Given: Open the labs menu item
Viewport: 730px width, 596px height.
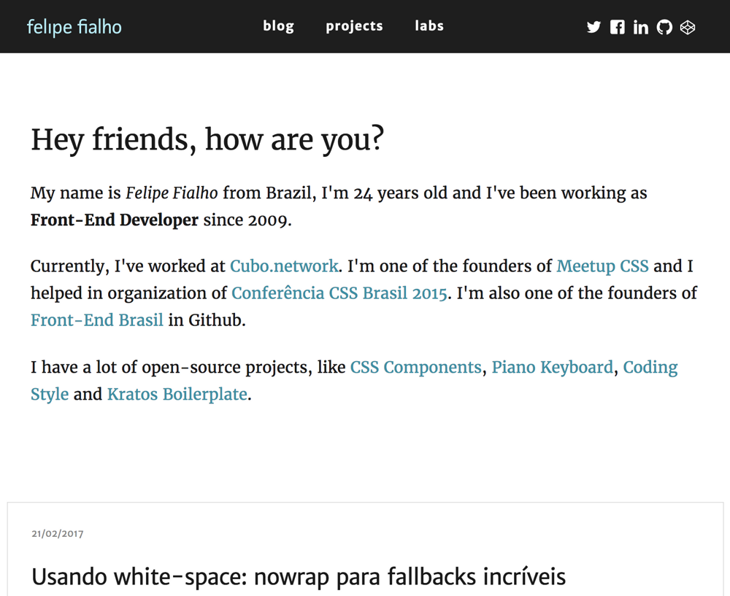Looking at the screenshot, I should 429,26.
